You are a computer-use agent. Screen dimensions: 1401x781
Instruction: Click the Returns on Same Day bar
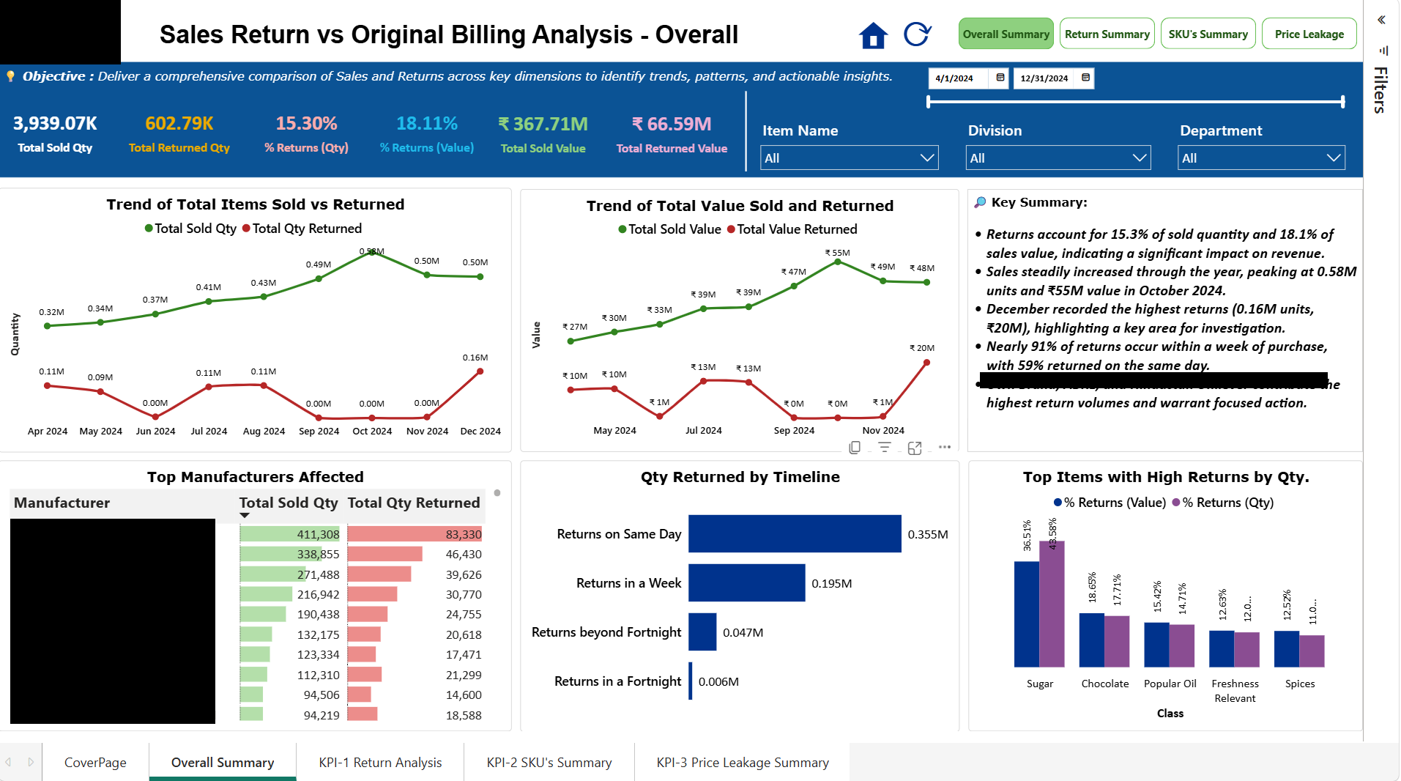[x=795, y=534]
